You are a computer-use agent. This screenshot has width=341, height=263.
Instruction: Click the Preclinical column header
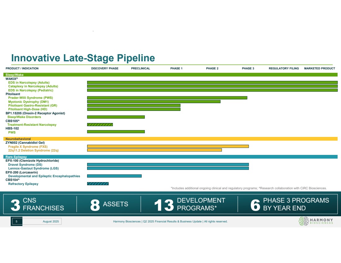click(140, 68)
